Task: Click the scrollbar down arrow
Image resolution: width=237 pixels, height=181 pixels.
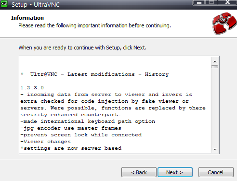Action: [215, 149]
